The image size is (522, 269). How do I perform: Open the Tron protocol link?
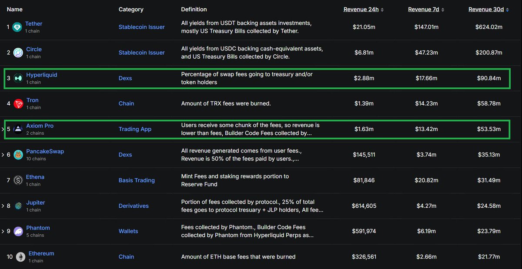click(33, 100)
